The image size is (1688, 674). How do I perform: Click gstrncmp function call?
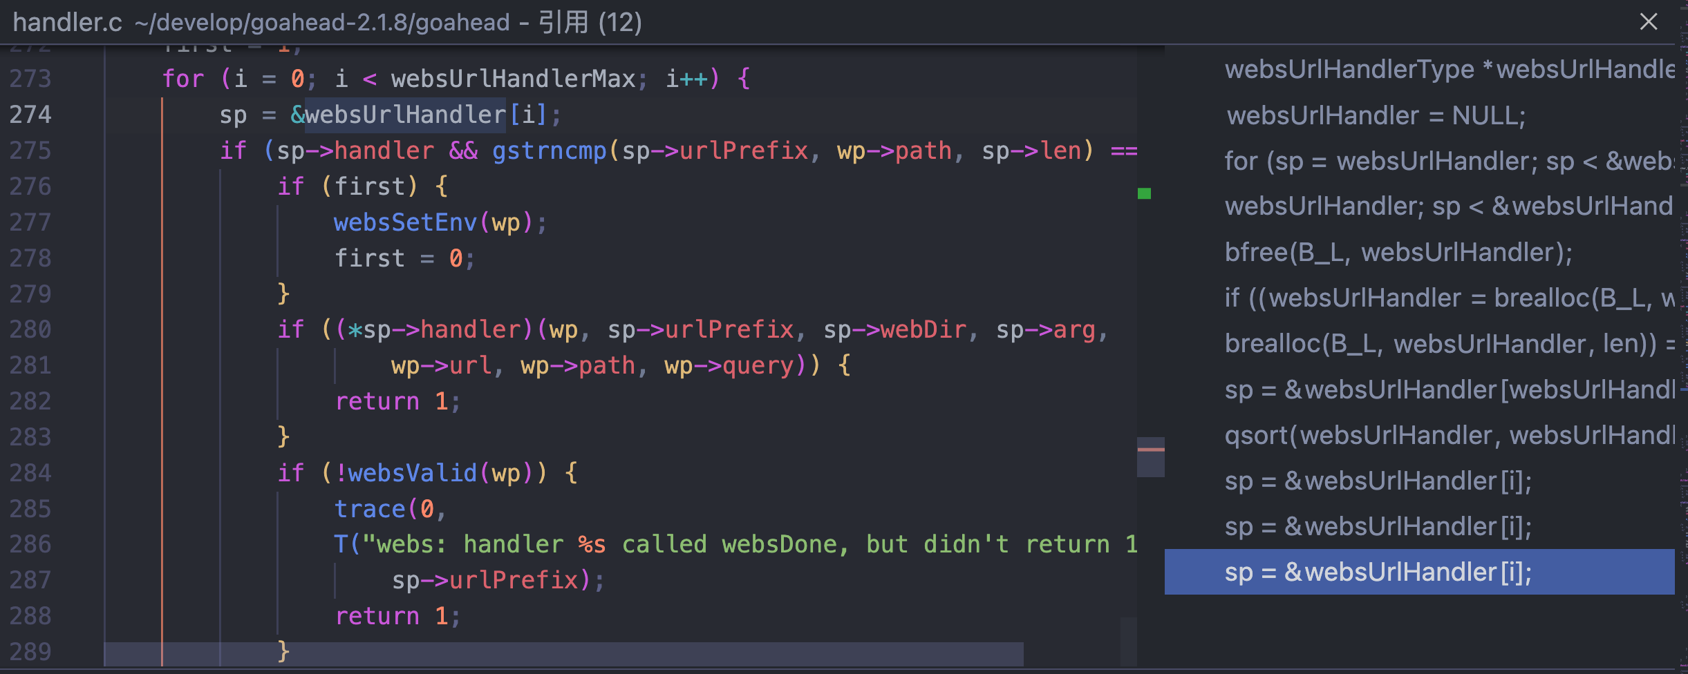pyautogui.click(x=550, y=150)
